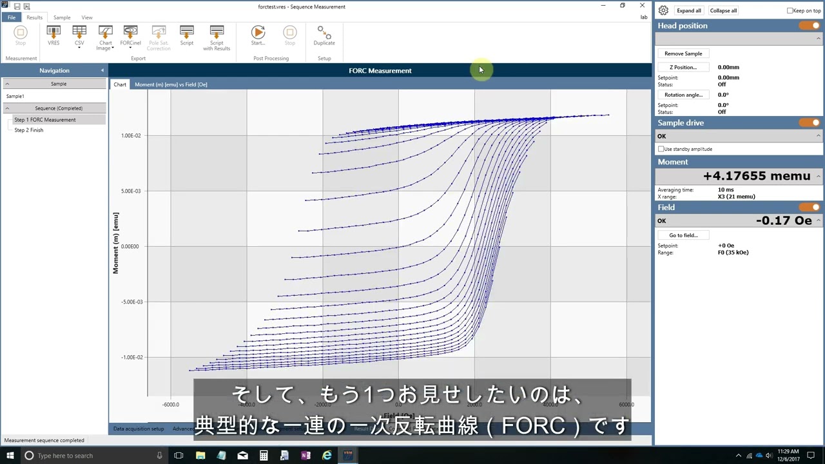825x464 pixels.
Task: Open the File menu tab
Action: (12, 17)
